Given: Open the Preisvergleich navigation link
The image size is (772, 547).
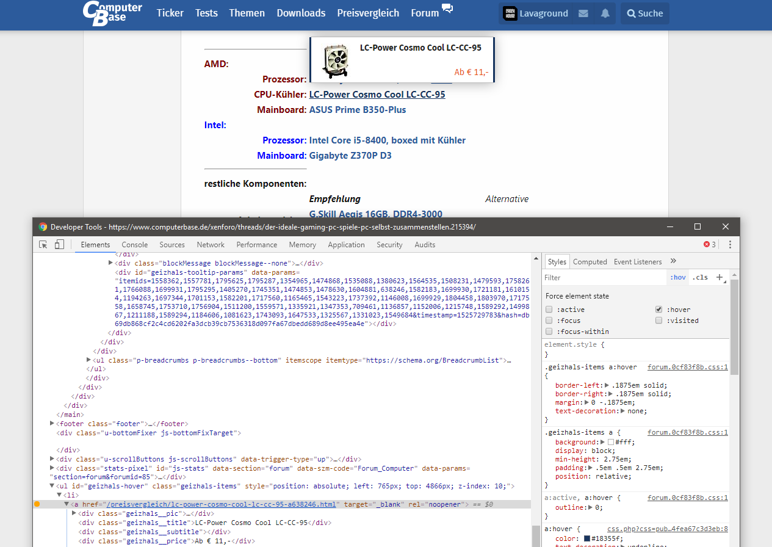Looking at the screenshot, I should (x=368, y=13).
